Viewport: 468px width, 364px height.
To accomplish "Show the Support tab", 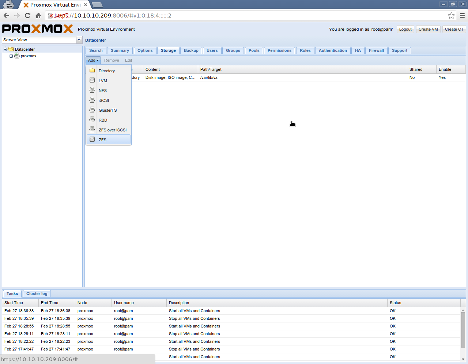I will pos(400,51).
